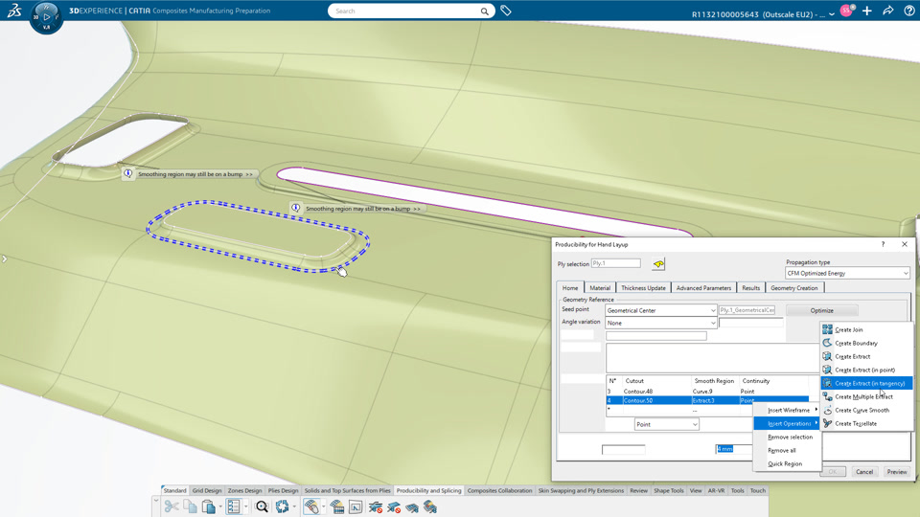The width and height of the screenshot is (920, 517).
Task: Click the magnifier fit-all icon in toolbar
Action: pos(262,506)
